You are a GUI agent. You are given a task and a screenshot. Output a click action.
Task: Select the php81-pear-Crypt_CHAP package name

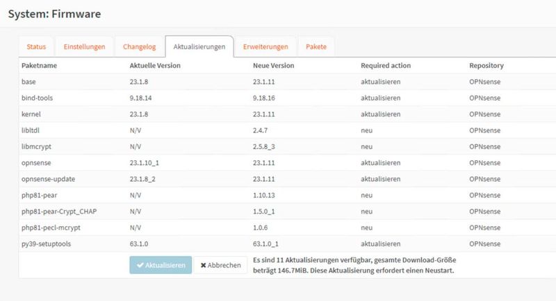tap(59, 212)
